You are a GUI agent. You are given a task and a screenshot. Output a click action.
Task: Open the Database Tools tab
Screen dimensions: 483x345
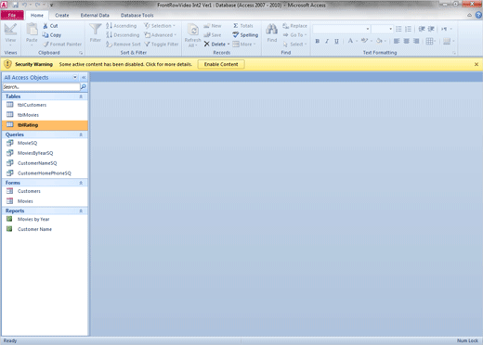[137, 15]
